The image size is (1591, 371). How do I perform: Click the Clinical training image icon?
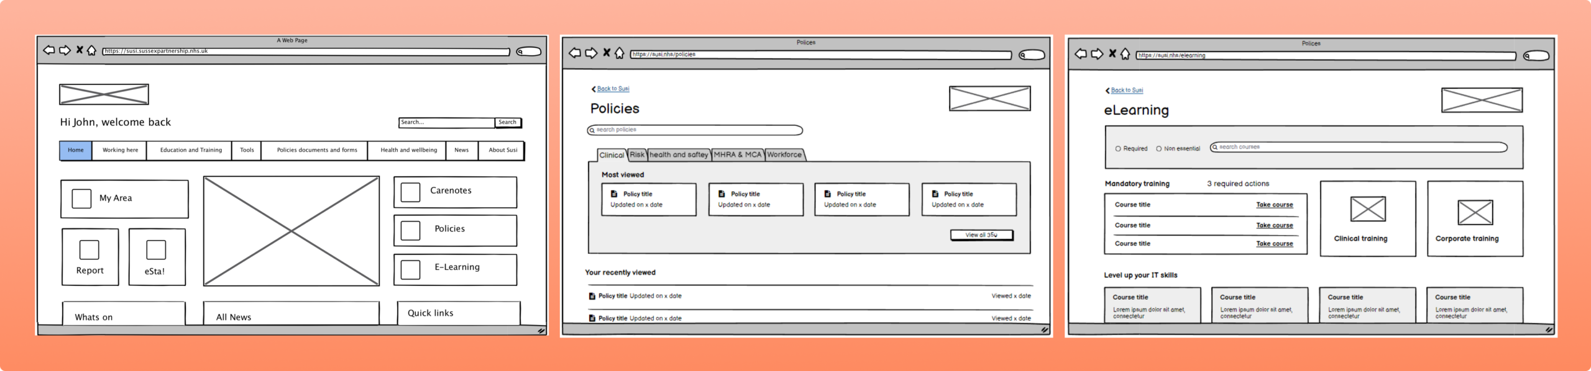1368,209
